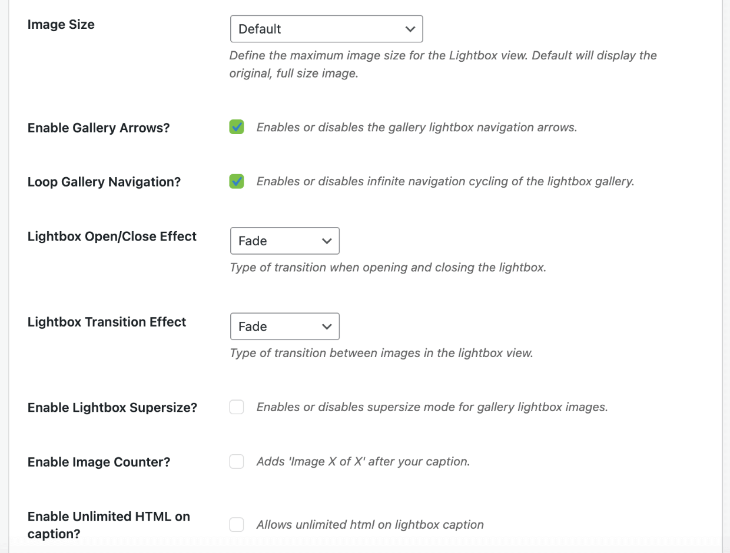Check the Unlimited HTML on caption box
The width and height of the screenshot is (730, 553).
[237, 525]
